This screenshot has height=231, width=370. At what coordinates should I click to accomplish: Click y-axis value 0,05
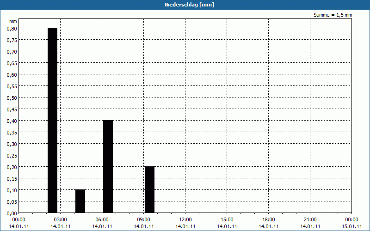tap(12, 201)
